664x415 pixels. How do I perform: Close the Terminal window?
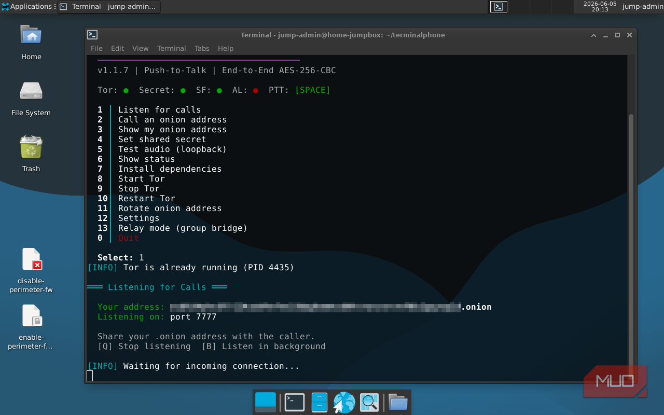pyautogui.click(x=629, y=35)
